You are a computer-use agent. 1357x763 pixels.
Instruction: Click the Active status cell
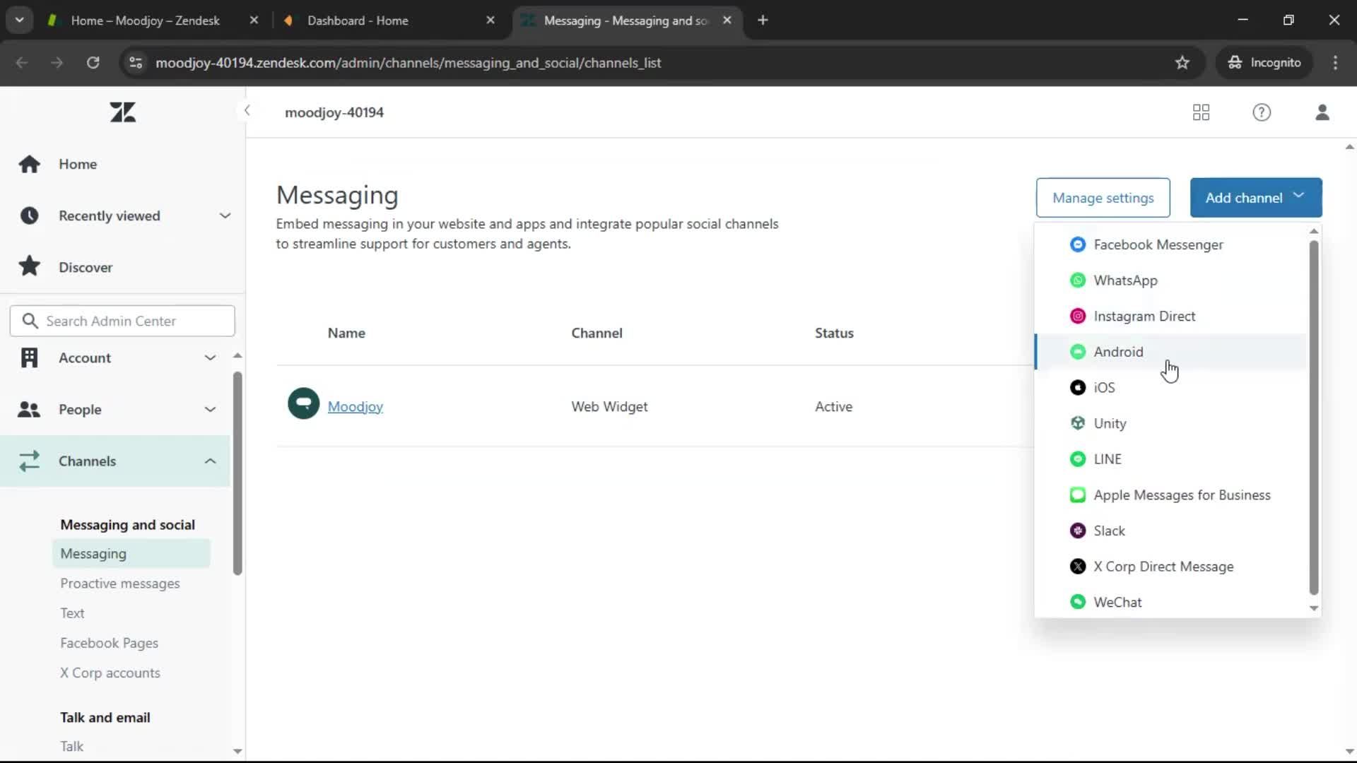pyautogui.click(x=833, y=406)
